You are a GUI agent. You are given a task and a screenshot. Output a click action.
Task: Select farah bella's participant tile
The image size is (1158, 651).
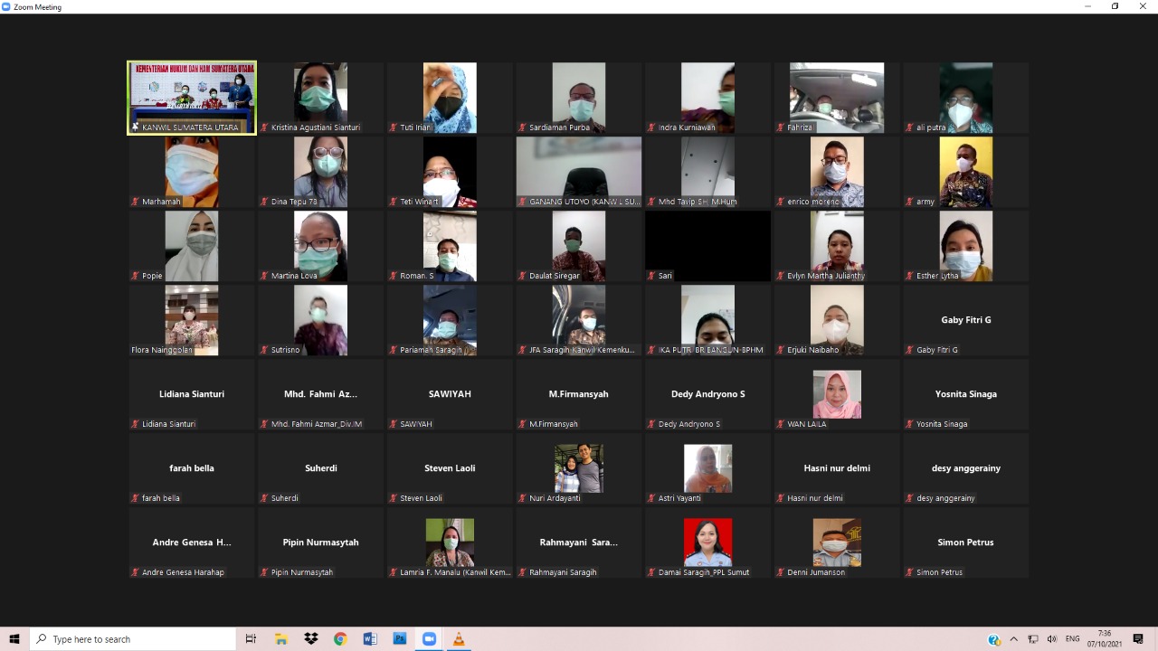click(192, 468)
